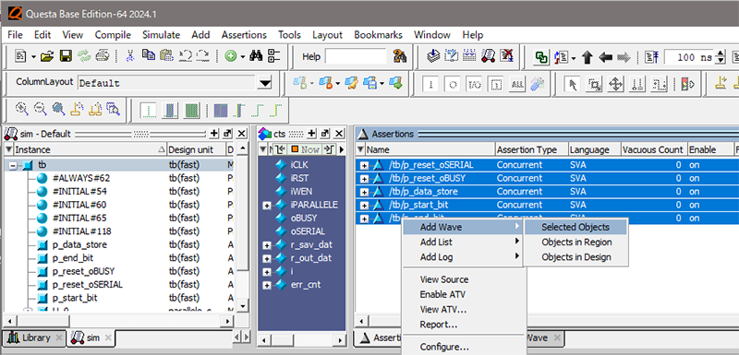Open the dropdown beside the green Add icon

pyautogui.click(x=243, y=57)
